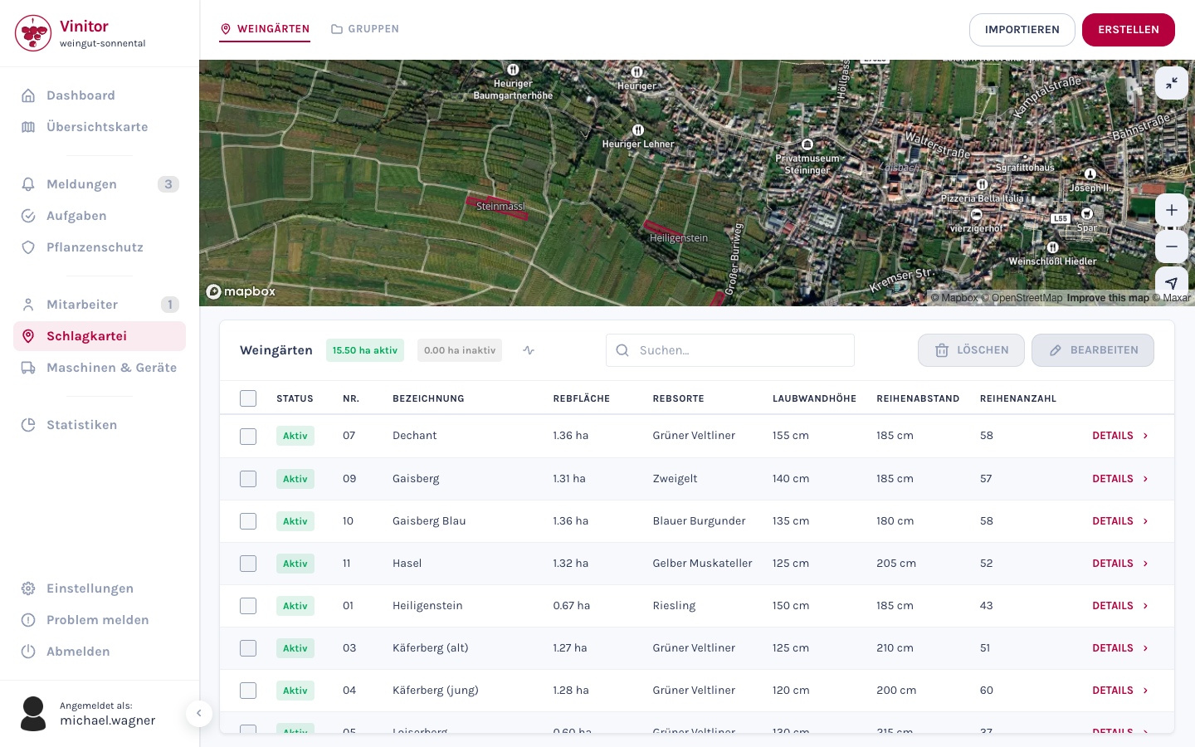Locate my position on the map
The image size is (1195, 747).
[1172, 283]
